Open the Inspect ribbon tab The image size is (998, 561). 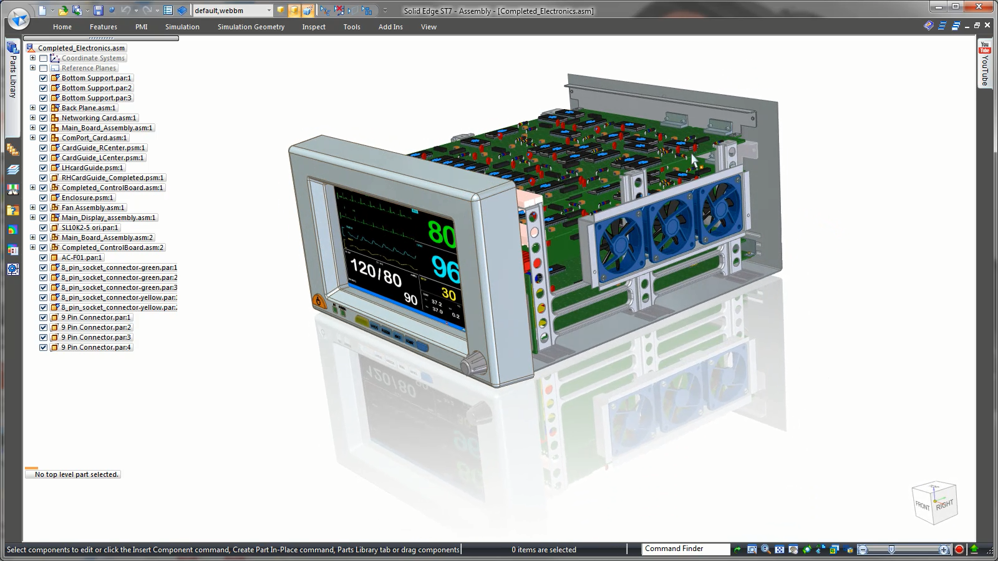(x=314, y=27)
